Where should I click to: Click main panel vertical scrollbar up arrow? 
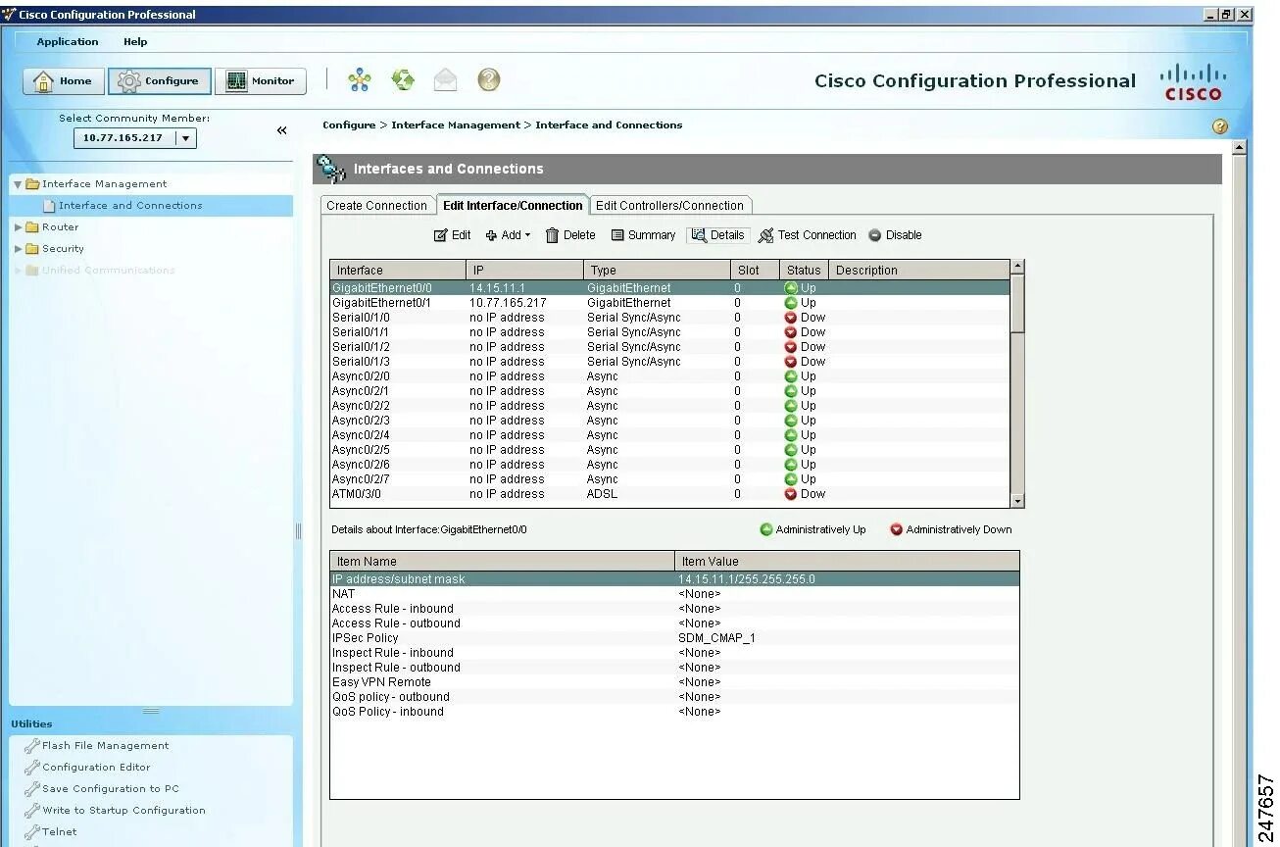click(x=1239, y=147)
